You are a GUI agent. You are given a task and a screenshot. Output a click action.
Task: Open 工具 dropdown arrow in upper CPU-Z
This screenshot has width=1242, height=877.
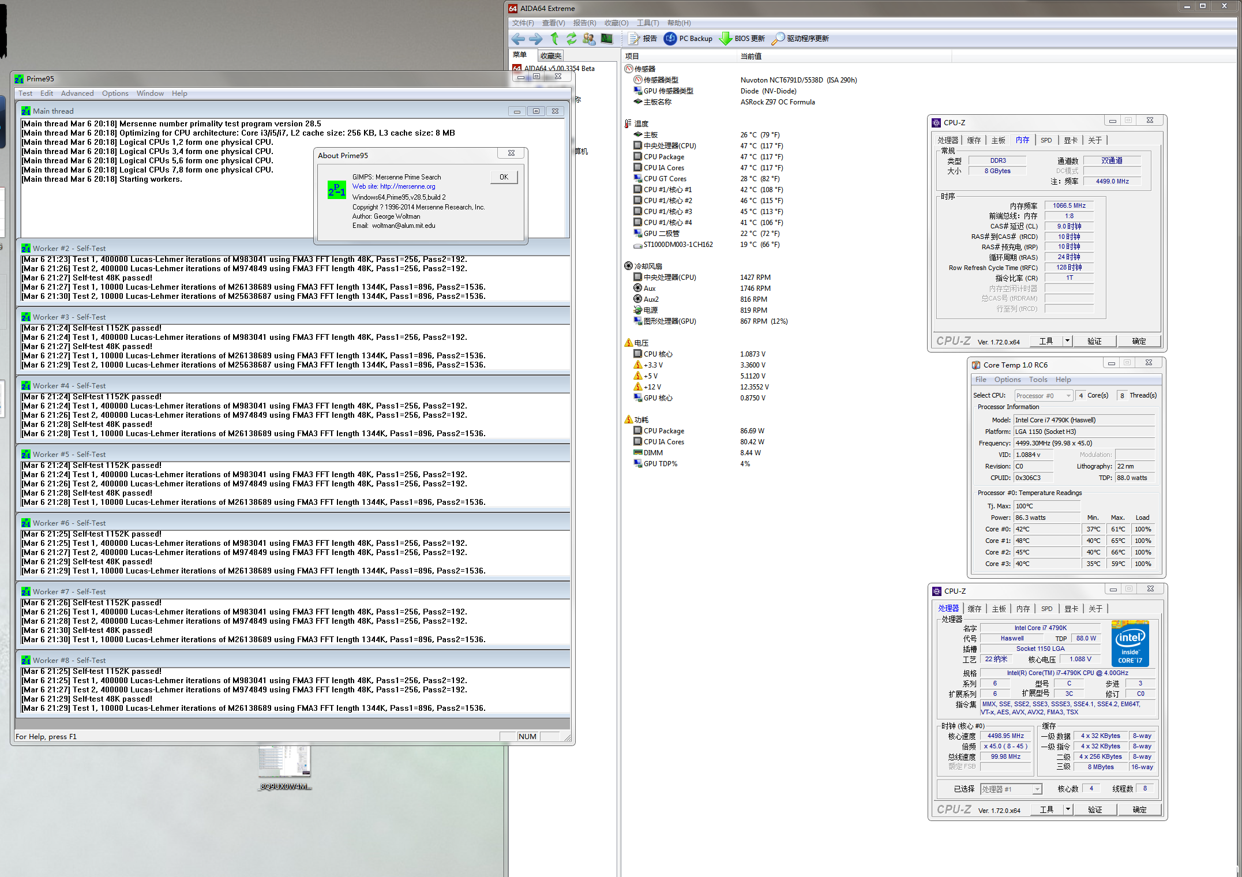pyautogui.click(x=1067, y=340)
